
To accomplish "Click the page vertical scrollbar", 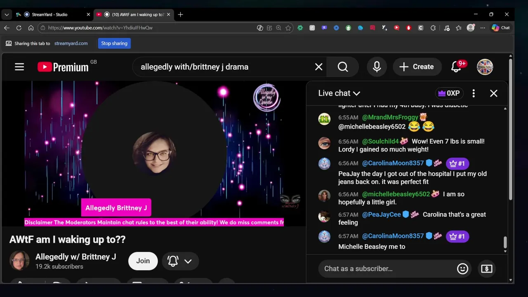I will click(x=510, y=130).
